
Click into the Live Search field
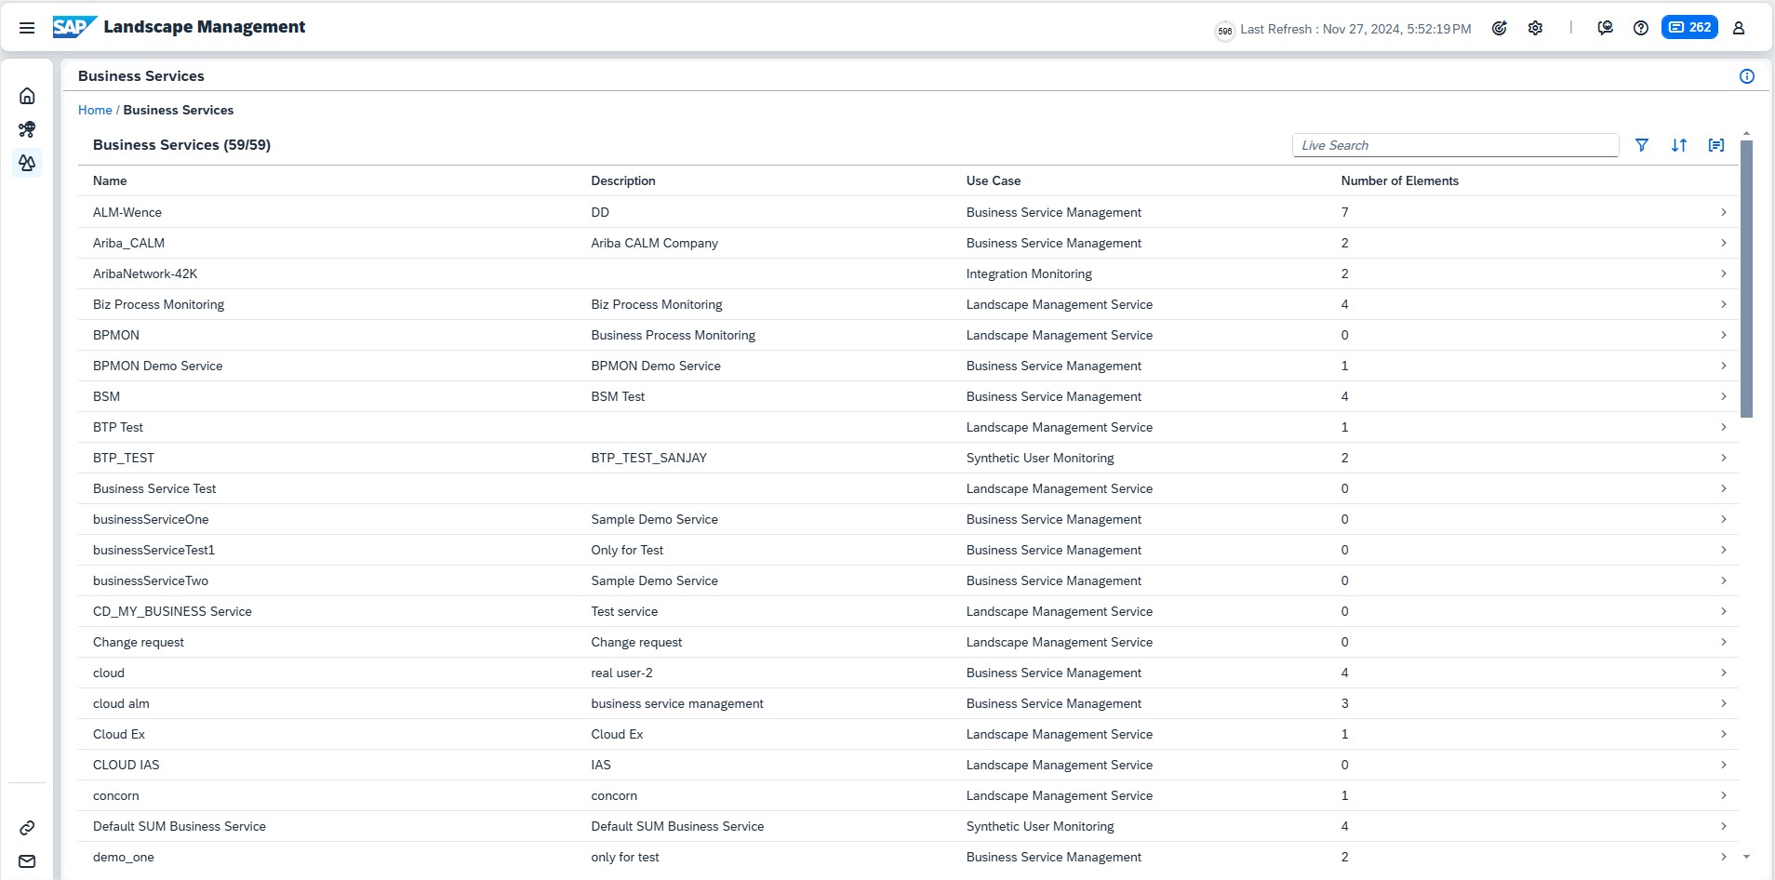tap(1454, 145)
